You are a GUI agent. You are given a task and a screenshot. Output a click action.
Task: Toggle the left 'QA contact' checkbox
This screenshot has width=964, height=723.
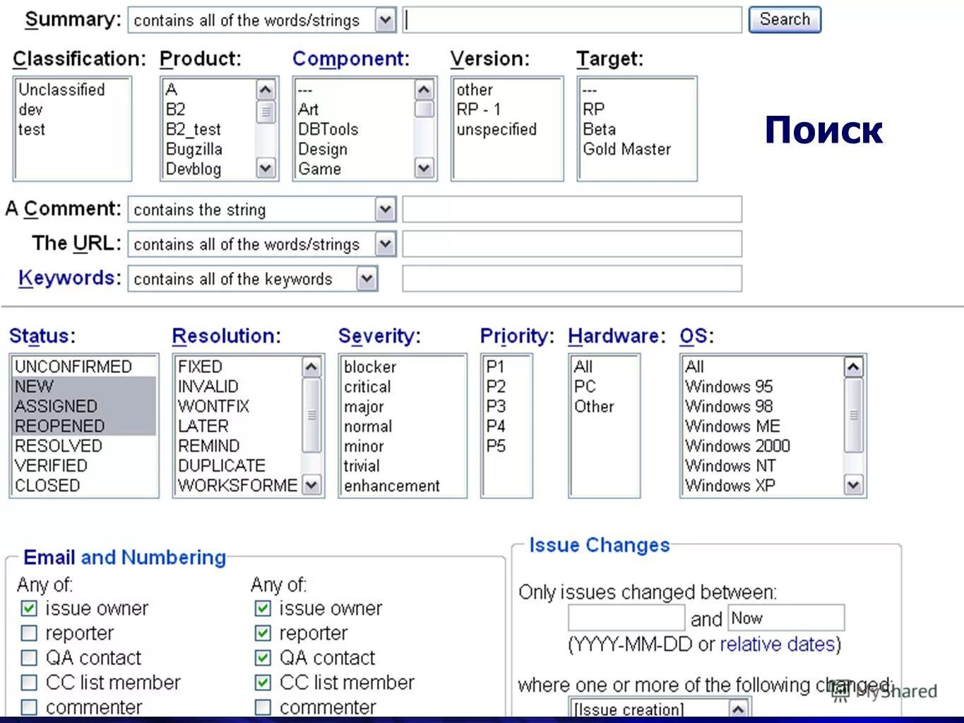point(29,657)
